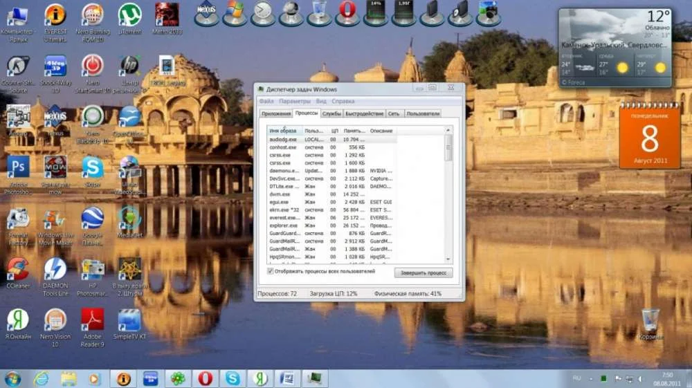The image size is (692, 388).
Task: Launch Google Earth desktop shortcut
Action: point(92,219)
